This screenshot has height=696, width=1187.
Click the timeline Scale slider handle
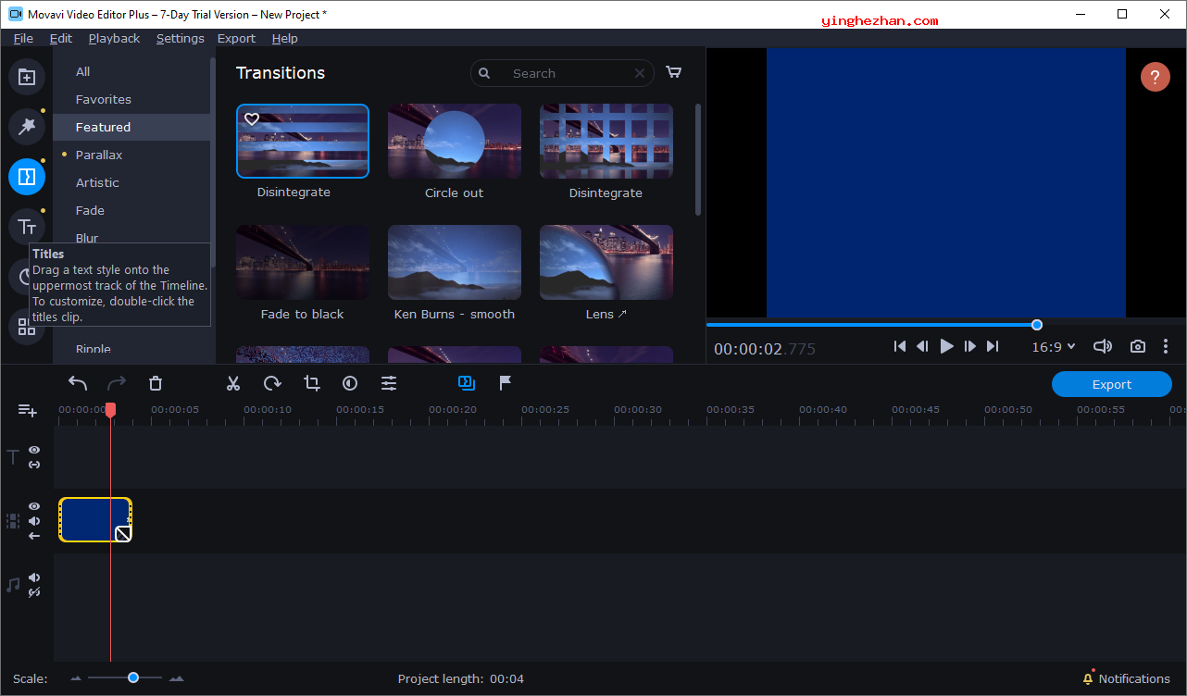pos(133,678)
